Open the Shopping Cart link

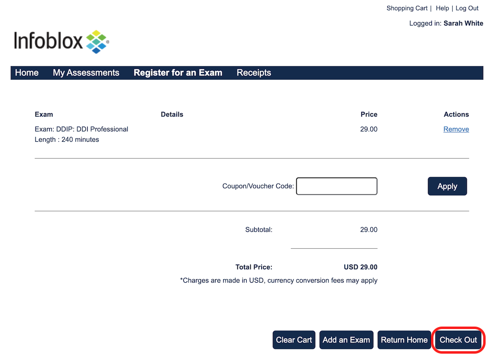click(407, 8)
